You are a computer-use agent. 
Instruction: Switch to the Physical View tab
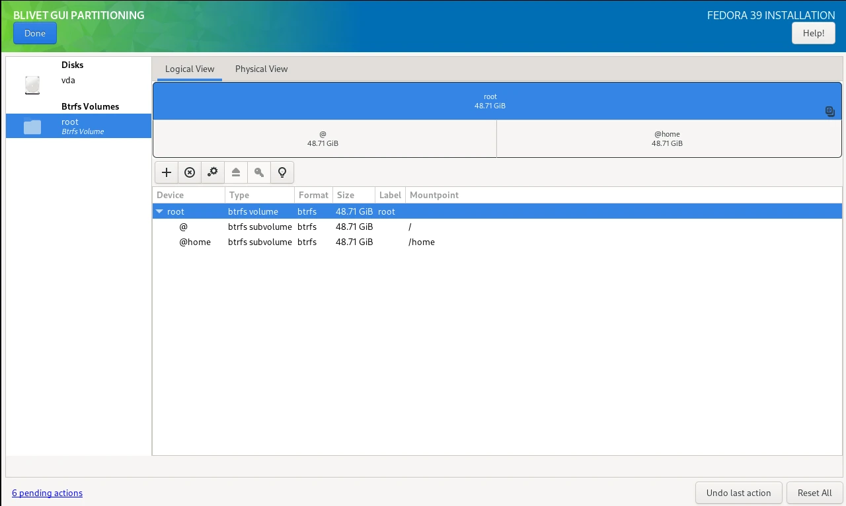pos(262,69)
